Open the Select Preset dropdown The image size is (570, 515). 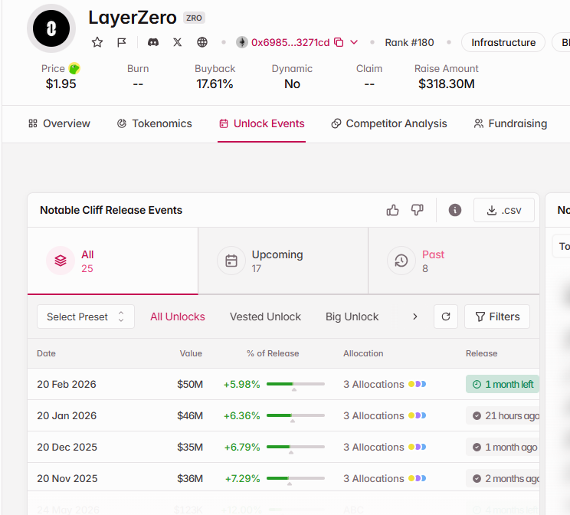[x=85, y=317]
